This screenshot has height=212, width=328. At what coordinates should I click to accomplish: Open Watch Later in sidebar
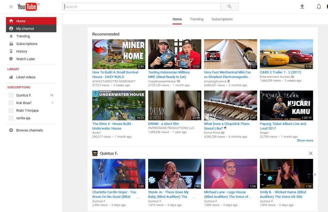(x=31, y=59)
